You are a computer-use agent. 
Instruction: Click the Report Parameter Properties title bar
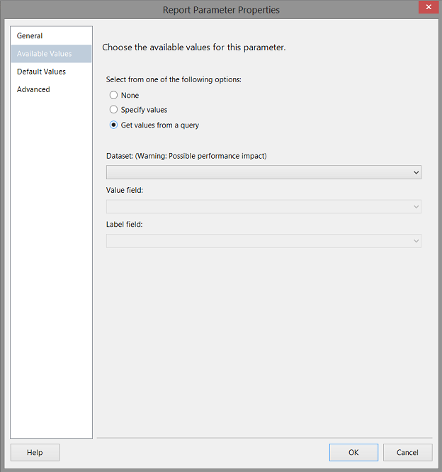(x=221, y=10)
